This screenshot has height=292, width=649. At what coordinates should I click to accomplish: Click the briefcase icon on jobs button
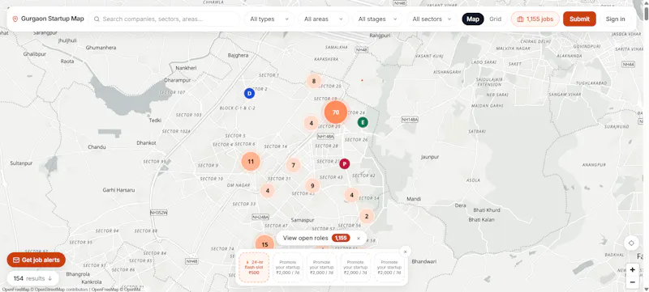pos(520,19)
